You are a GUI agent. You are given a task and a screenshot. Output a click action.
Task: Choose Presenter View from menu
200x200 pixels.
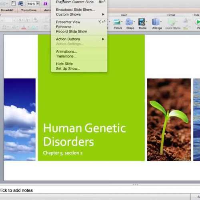pyautogui.click(x=79, y=22)
